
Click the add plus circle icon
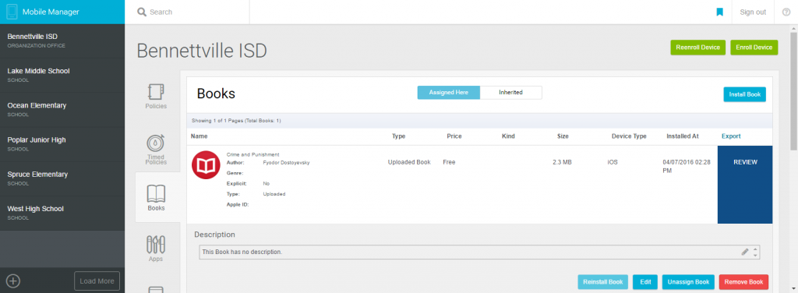click(13, 281)
